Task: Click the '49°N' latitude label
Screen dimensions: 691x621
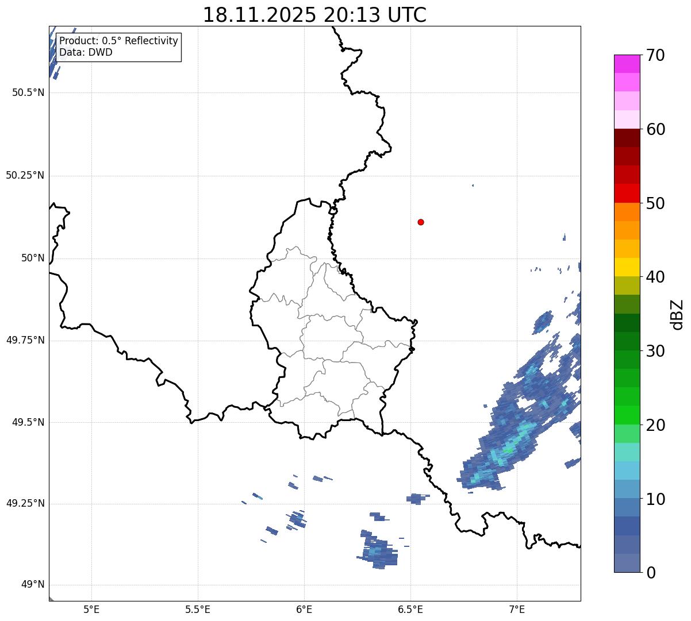Action: point(33,585)
